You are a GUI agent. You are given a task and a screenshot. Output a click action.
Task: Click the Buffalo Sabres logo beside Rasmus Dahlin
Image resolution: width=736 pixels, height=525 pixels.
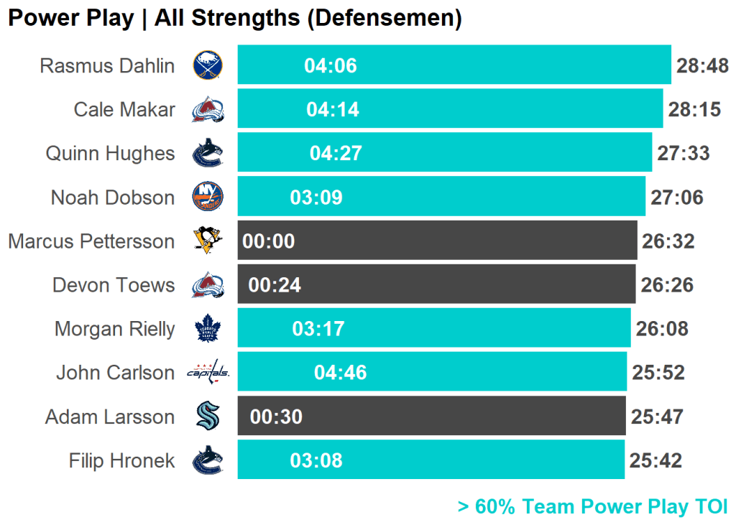pyautogui.click(x=208, y=65)
